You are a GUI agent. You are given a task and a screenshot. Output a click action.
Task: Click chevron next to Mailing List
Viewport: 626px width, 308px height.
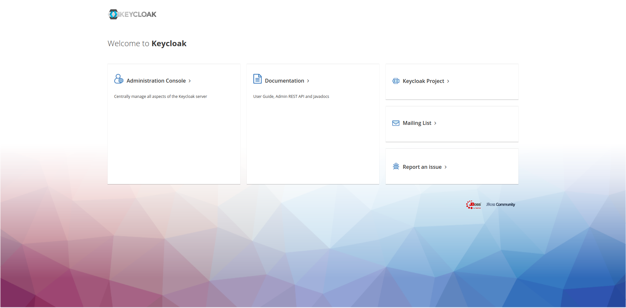[435, 123]
